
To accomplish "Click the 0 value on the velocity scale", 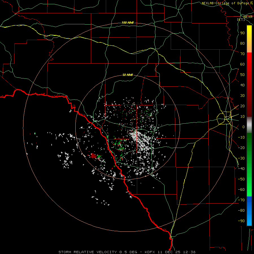I will [244, 127].
